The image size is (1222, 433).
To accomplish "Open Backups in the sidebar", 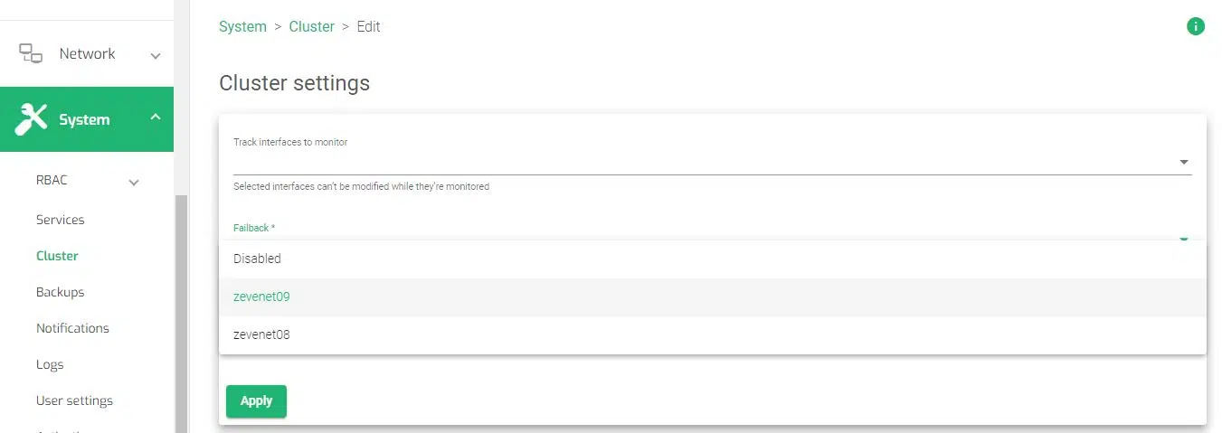I will [60, 292].
